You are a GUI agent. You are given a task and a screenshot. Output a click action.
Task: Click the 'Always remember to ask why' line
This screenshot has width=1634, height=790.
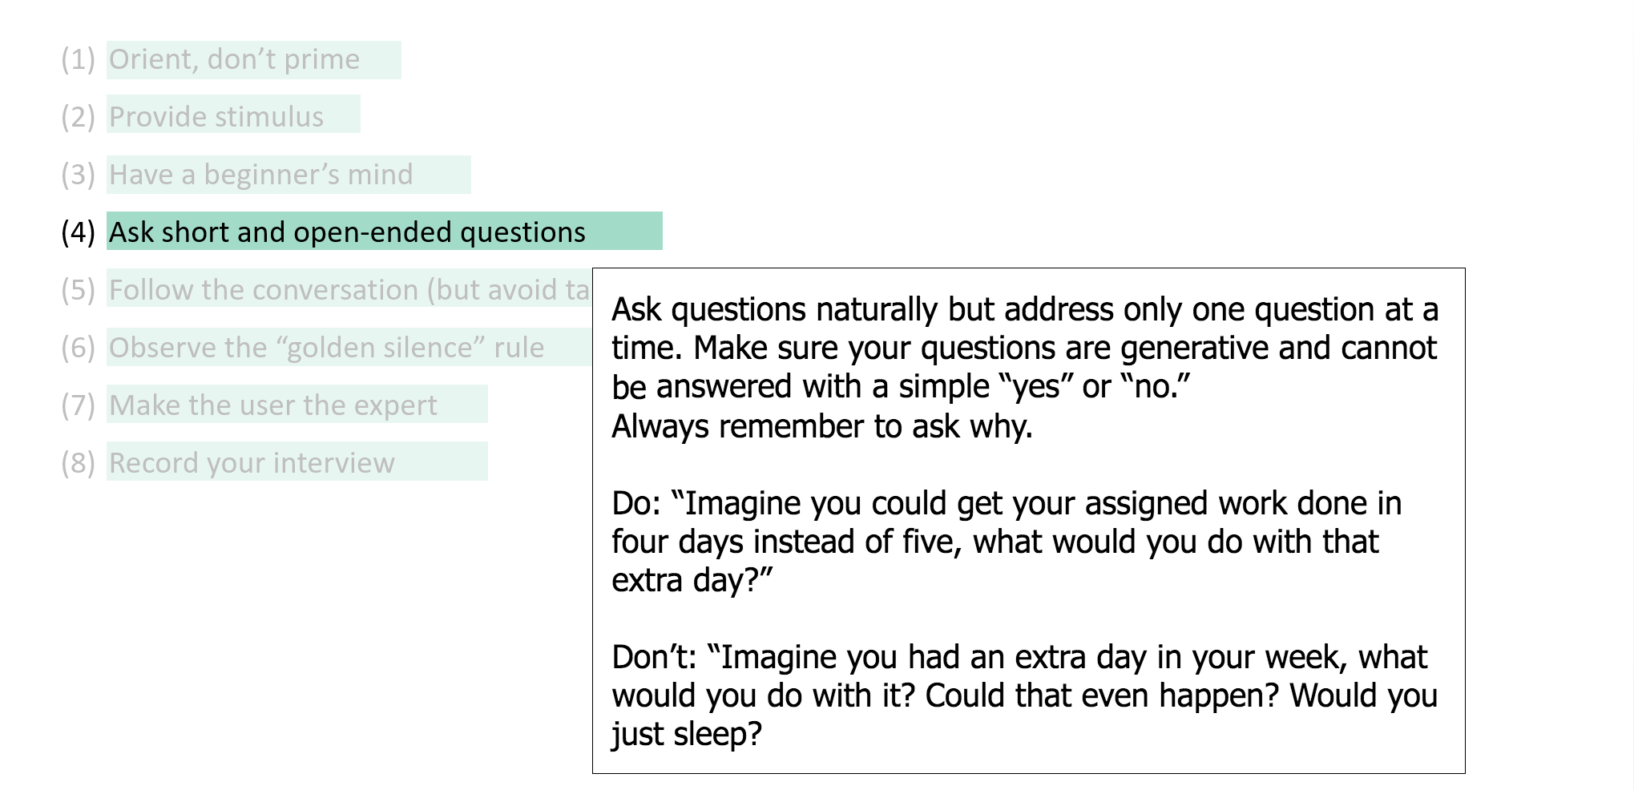pyautogui.click(x=822, y=426)
